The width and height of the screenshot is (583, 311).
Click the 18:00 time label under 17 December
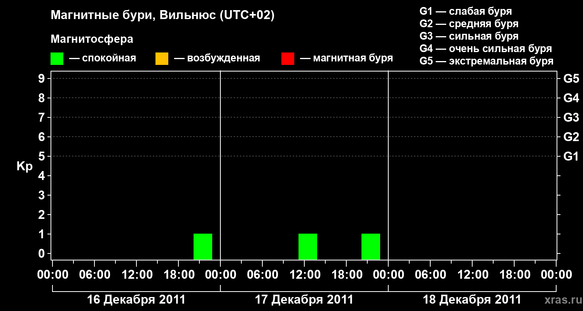click(x=346, y=274)
